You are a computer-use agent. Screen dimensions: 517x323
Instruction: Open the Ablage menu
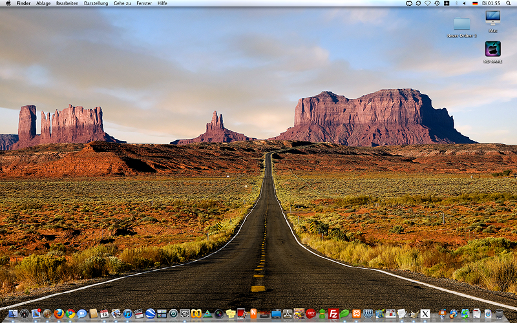click(x=43, y=3)
